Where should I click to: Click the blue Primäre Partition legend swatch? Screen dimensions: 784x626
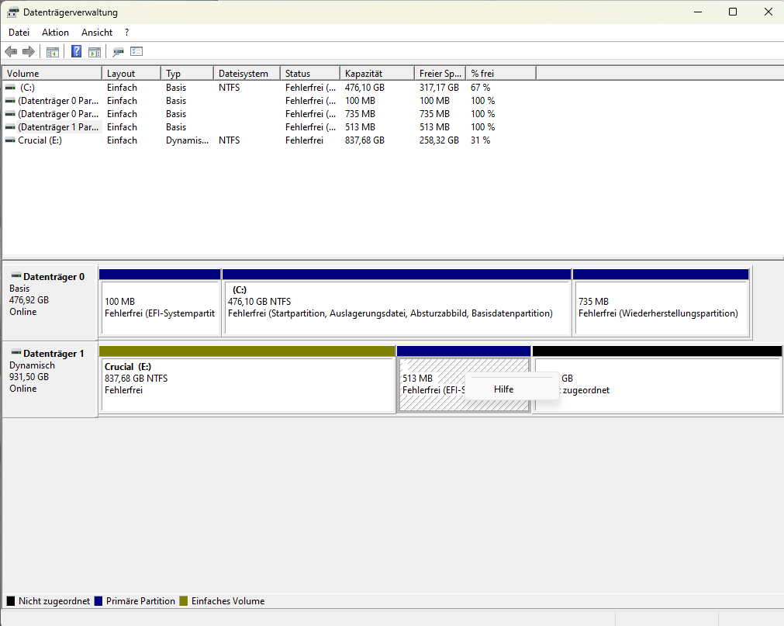click(98, 601)
